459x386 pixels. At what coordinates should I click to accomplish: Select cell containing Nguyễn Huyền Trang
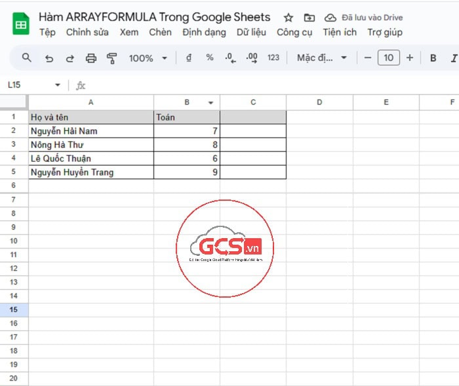pyautogui.click(x=90, y=172)
